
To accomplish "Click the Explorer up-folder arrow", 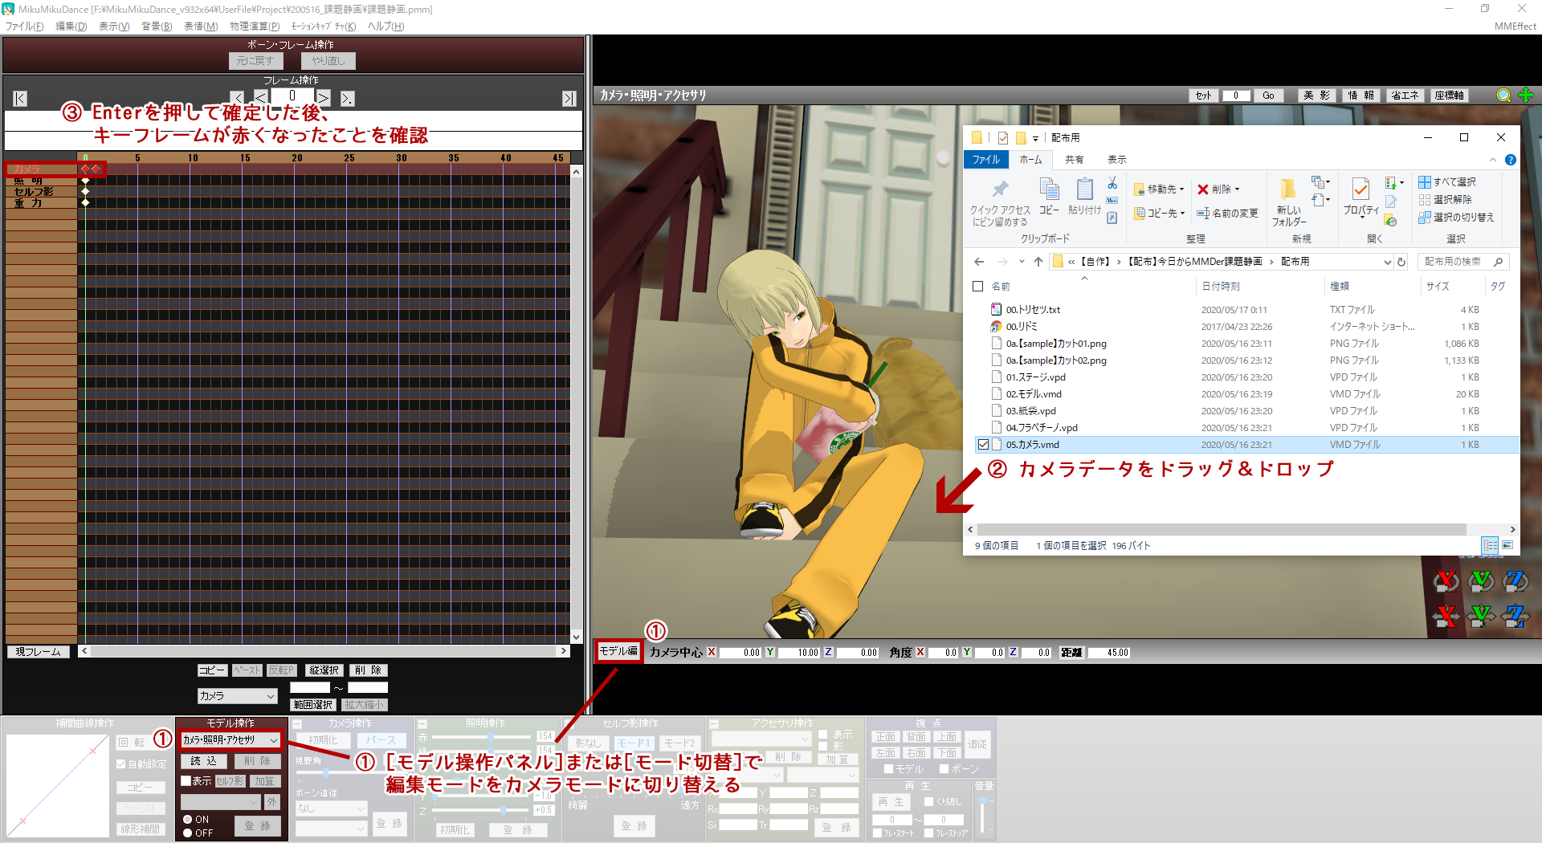I will [1038, 262].
